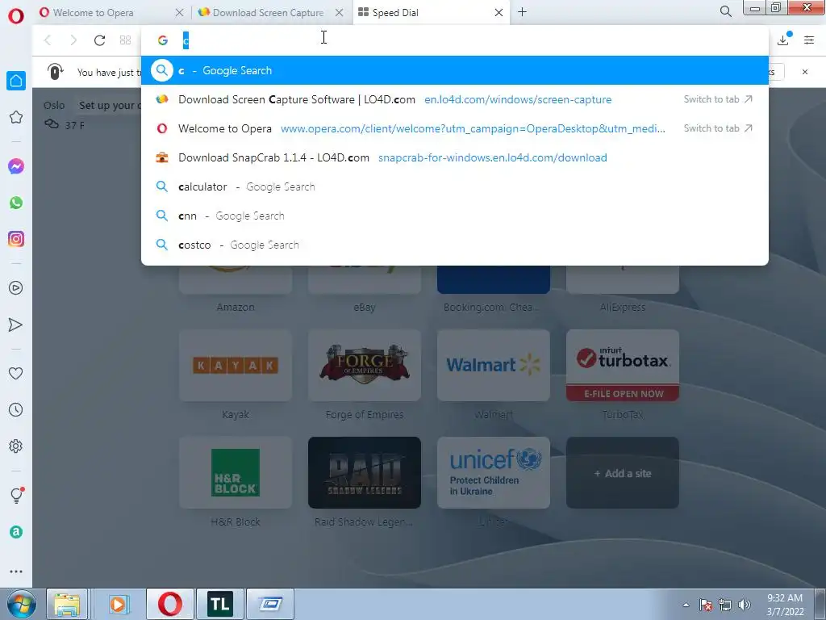Click Switch to tab for Welcome to Opera row
Image resolution: width=826 pixels, height=620 pixels.
tap(718, 128)
